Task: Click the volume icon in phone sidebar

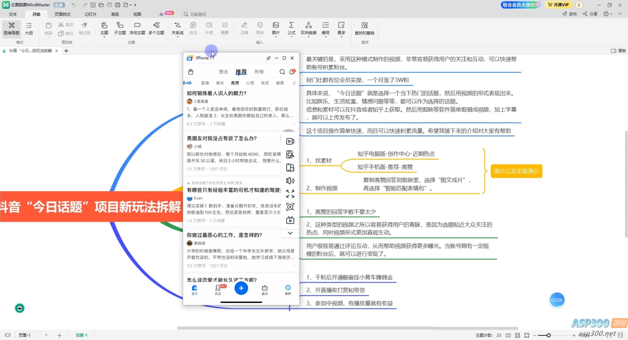Action: 290,181
